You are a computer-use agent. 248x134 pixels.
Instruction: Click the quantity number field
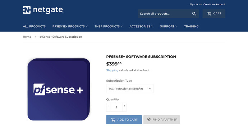coord(116,107)
